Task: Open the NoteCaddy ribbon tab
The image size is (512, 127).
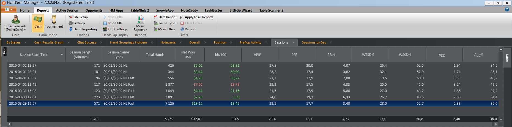Action: coord(189,10)
